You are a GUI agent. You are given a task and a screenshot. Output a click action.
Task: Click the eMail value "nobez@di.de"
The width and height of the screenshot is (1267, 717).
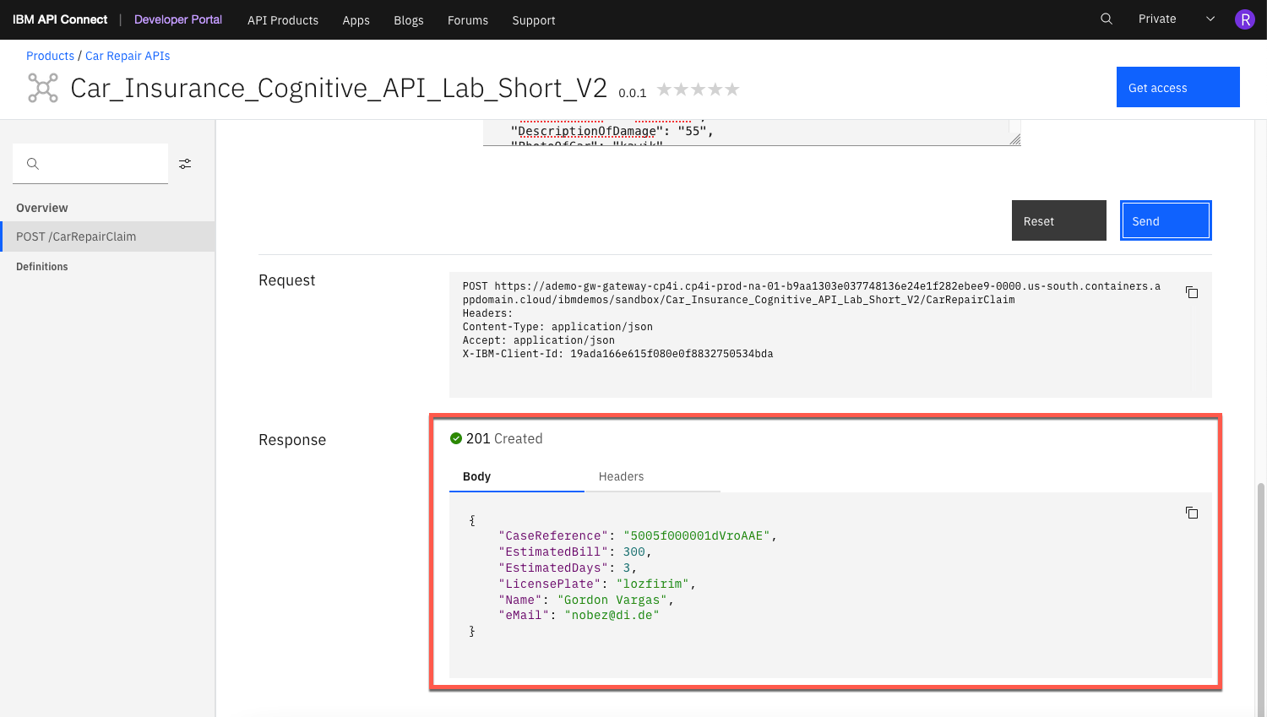click(612, 615)
